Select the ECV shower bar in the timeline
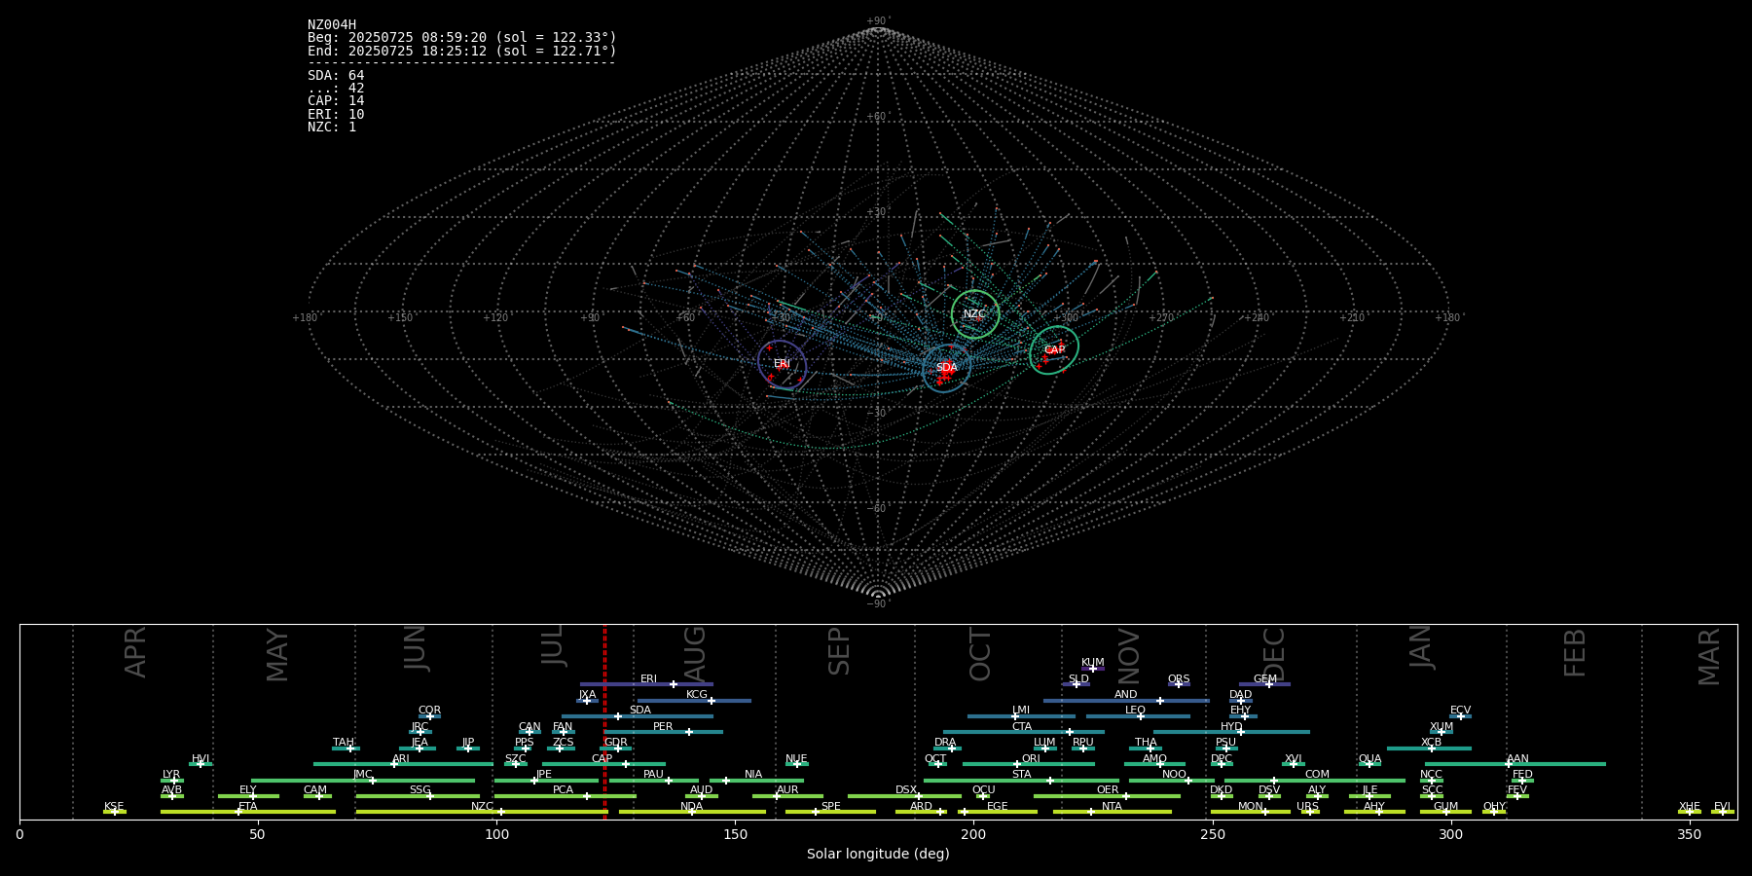This screenshot has height=876, width=1752. point(1460,716)
